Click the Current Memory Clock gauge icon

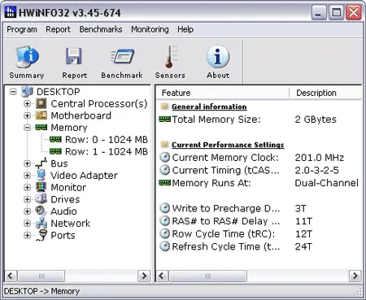(x=164, y=157)
